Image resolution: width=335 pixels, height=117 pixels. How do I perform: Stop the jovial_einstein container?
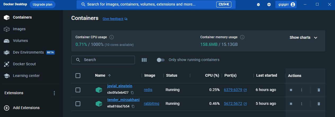291,90
